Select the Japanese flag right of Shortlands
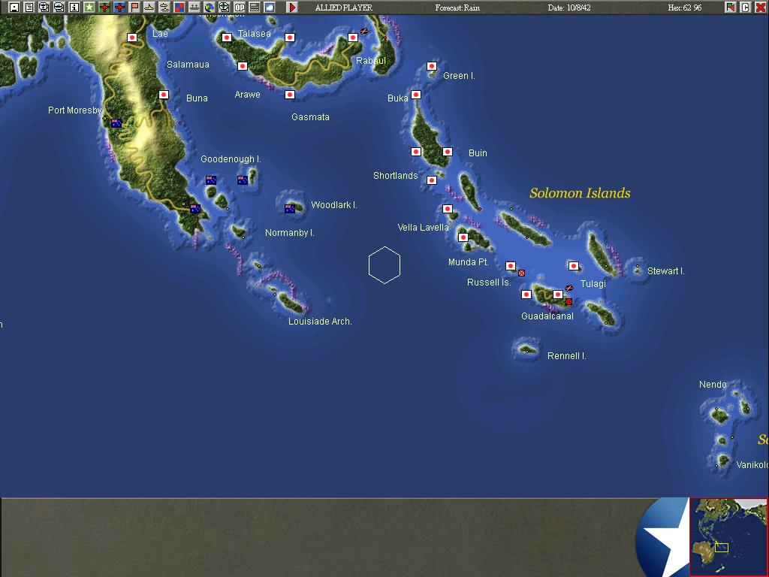The width and height of the screenshot is (769, 577). coord(432,180)
